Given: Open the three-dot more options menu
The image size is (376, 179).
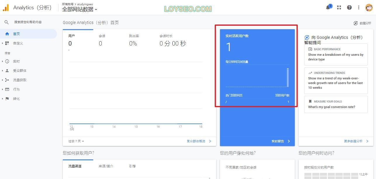Looking at the screenshot, I should pyautogui.click(x=359, y=8).
